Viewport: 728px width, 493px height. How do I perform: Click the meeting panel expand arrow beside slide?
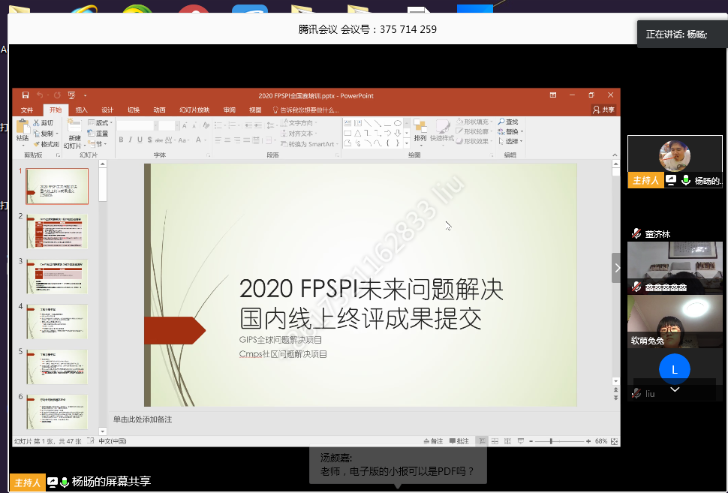tap(616, 268)
